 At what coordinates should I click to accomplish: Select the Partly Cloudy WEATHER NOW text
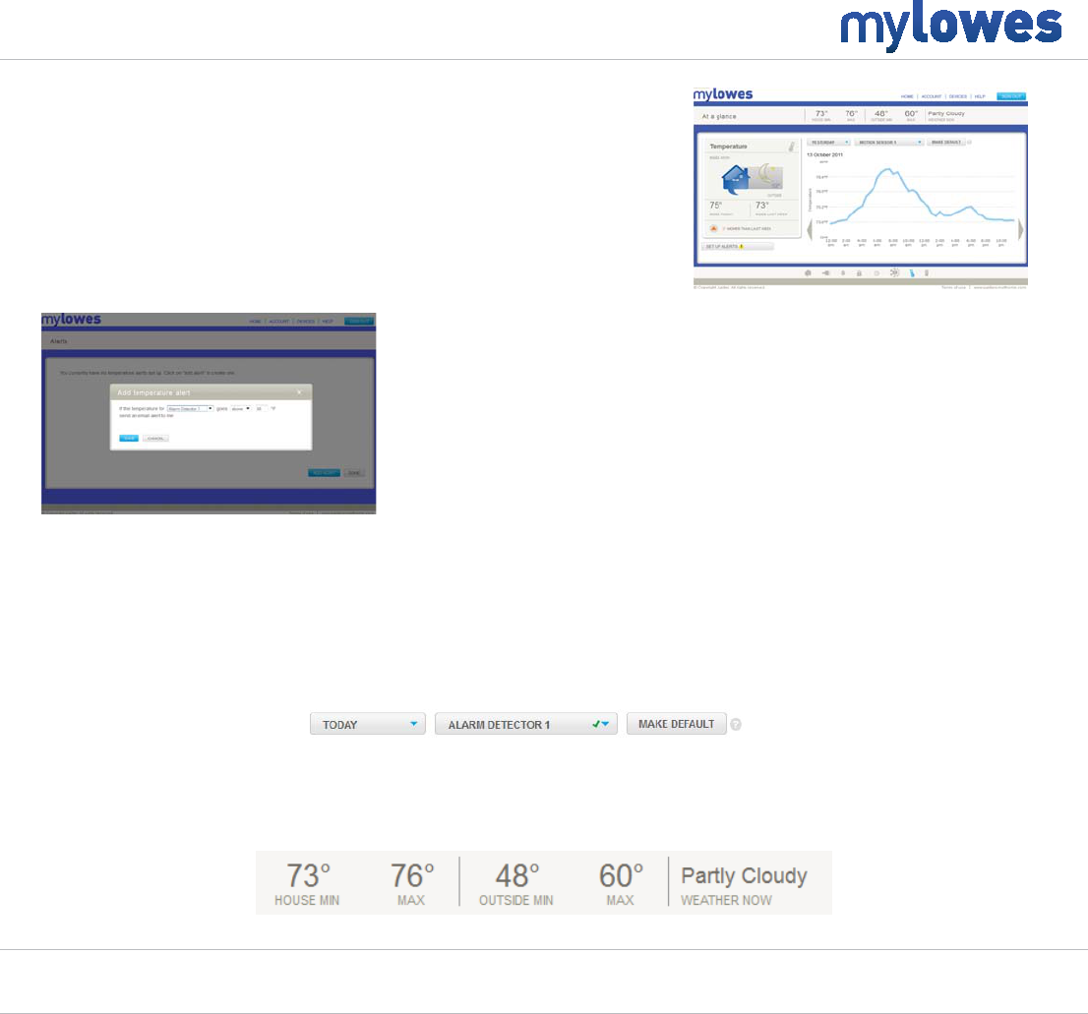[744, 884]
